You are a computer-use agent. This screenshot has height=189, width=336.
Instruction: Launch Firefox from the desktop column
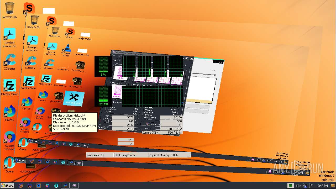pos(9,113)
